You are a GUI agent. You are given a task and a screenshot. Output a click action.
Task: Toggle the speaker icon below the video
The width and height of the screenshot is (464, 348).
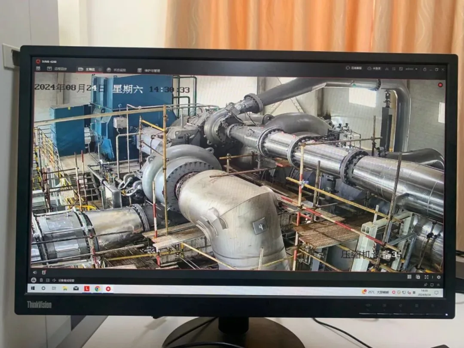click(35, 272)
